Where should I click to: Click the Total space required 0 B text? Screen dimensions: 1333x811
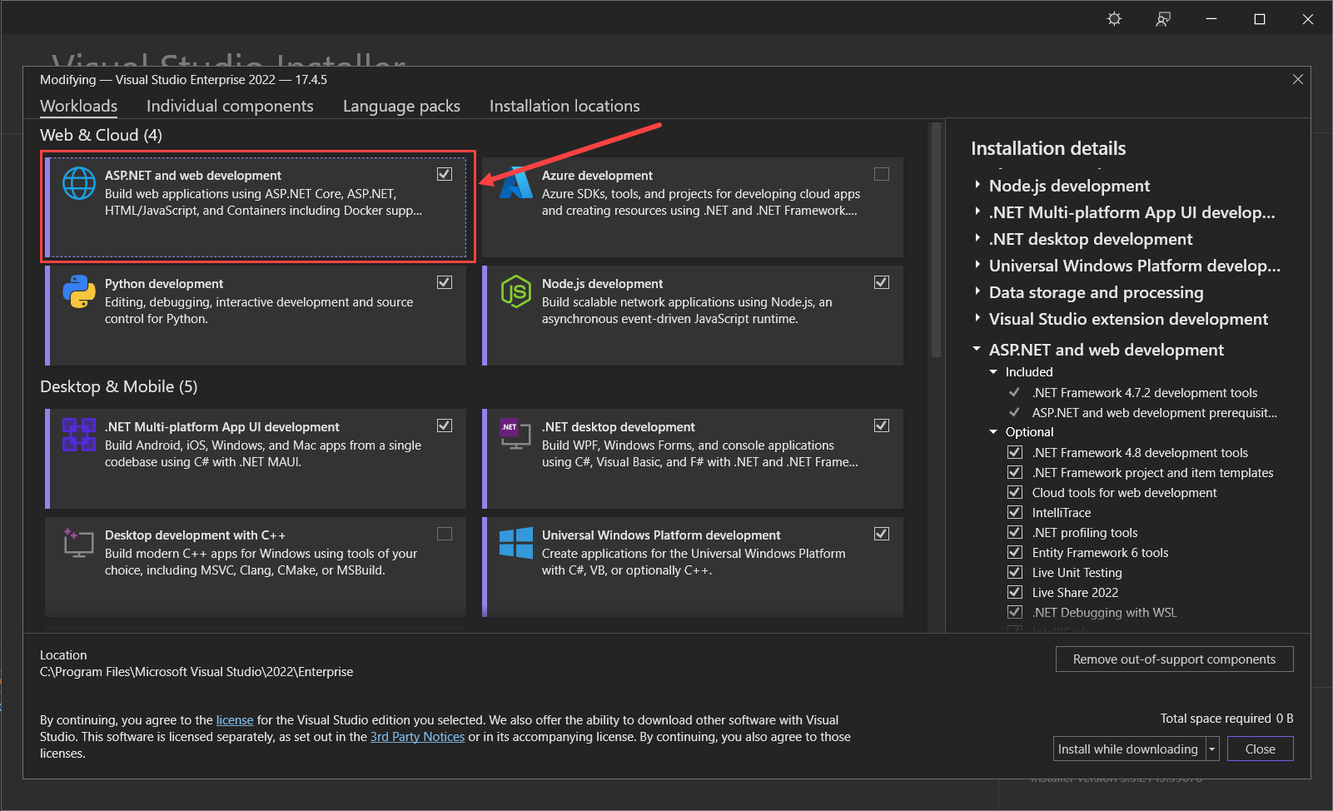[x=1226, y=719]
